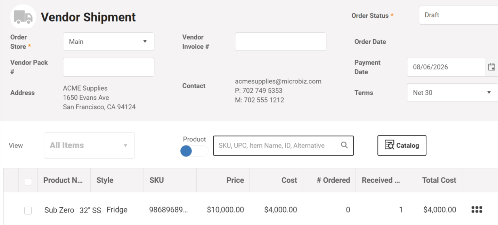
Task: Toggle the Product search switch
Action: tap(194, 151)
